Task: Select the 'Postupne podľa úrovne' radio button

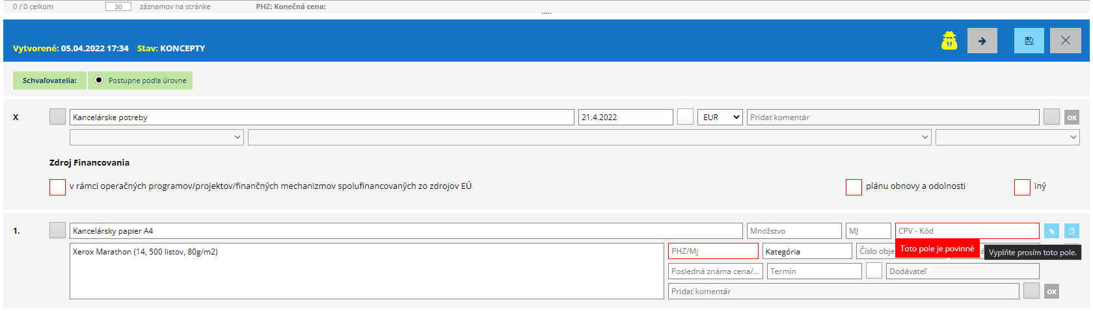Action: pos(99,81)
